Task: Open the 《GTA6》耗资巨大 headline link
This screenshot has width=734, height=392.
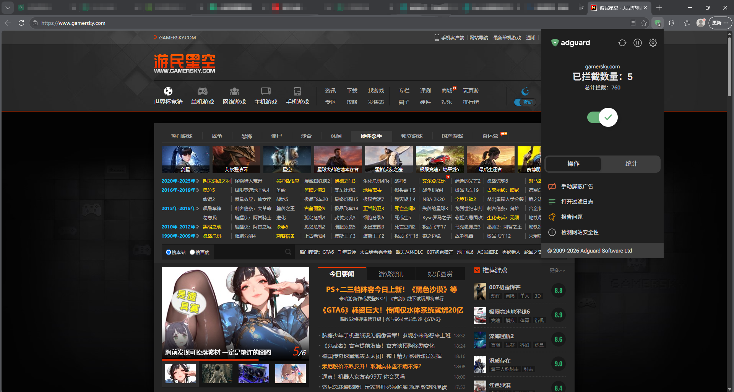Action: [393, 310]
